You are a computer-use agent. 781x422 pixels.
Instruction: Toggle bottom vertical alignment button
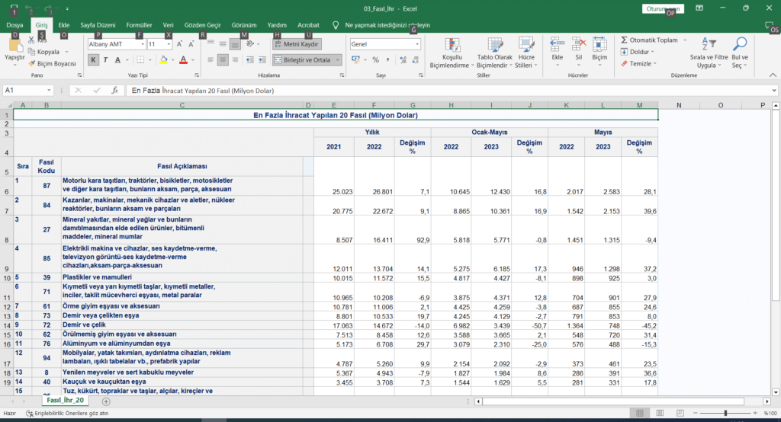pyautogui.click(x=235, y=44)
